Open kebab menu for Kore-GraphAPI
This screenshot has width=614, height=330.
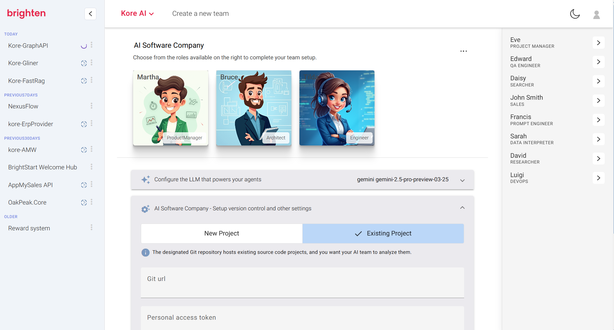point(92,45)
